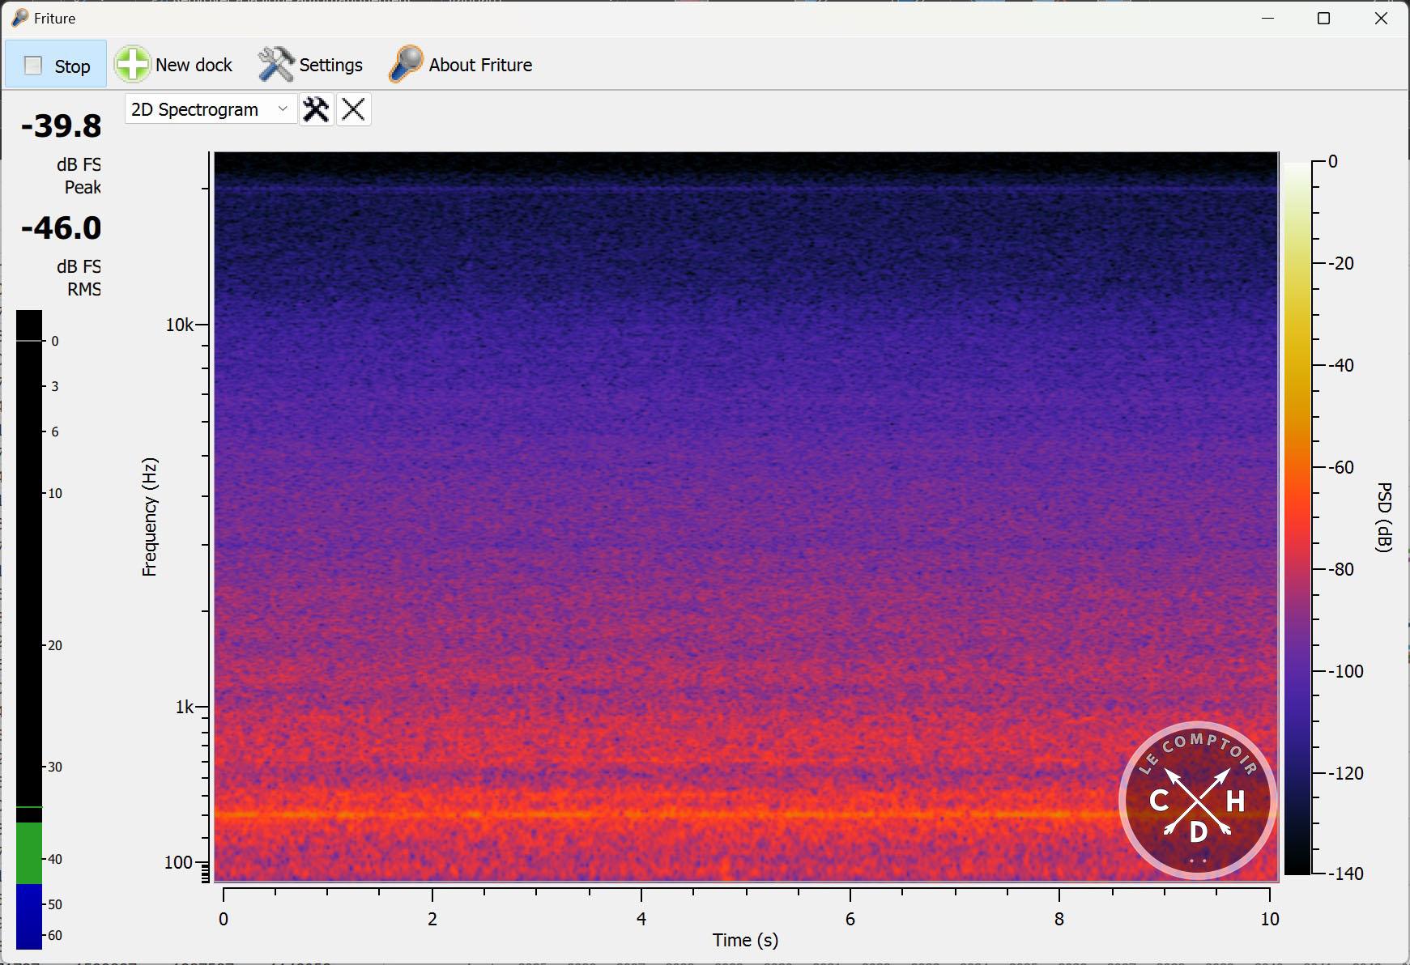Click the bright orange band in spectrogram
Viewport: 1410px width, 965px height.
[x=648, y=814]
